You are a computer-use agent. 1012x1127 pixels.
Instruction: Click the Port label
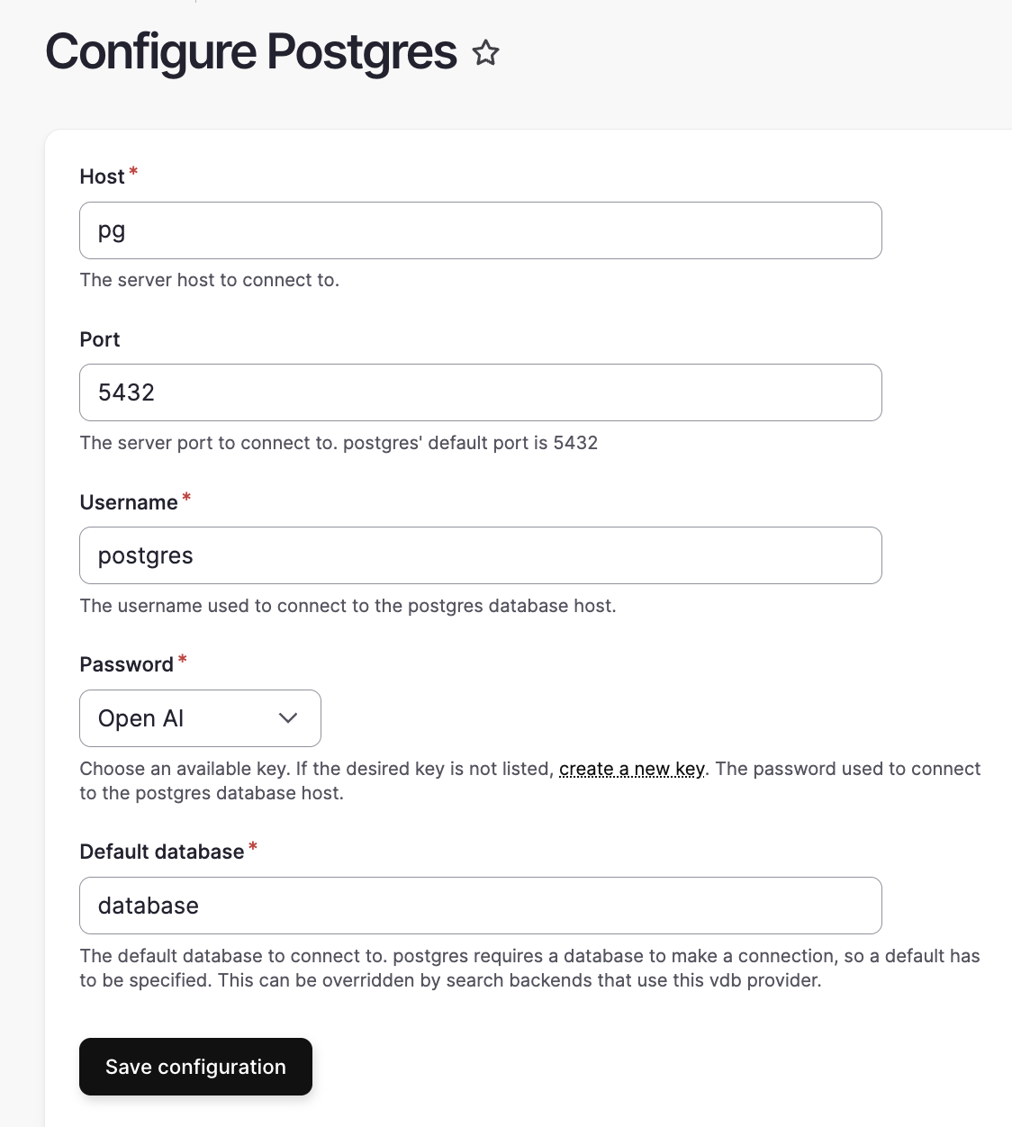tap(99, 339)
